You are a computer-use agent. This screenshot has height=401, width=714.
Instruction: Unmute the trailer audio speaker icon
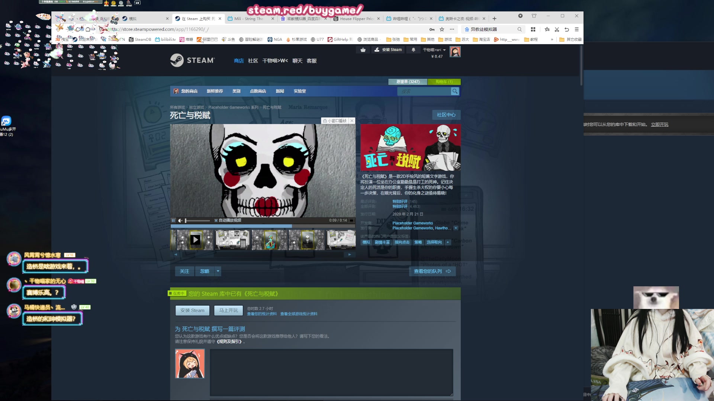180,221
